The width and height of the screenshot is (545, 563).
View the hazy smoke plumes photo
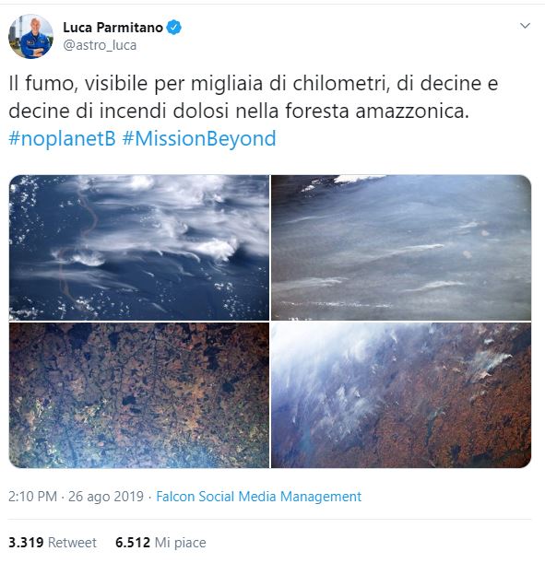click(x=401, y=247)
